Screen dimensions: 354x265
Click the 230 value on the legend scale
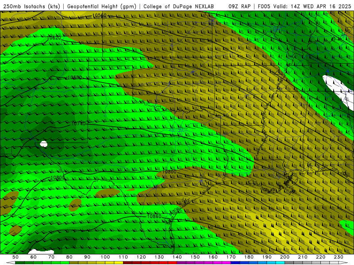(339, 257)
